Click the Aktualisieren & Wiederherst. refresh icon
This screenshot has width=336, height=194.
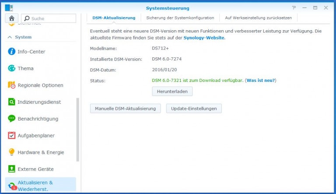click(x=11, y=186)
